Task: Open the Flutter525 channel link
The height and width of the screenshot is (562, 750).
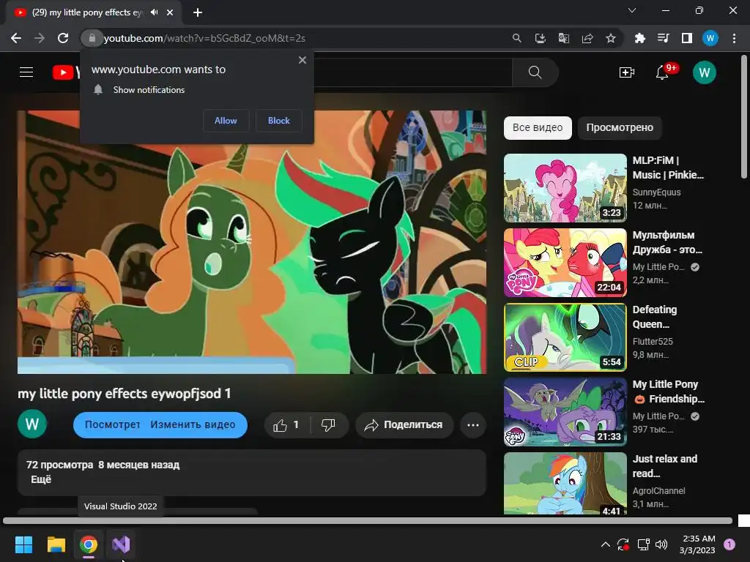Action: point(653,341)
